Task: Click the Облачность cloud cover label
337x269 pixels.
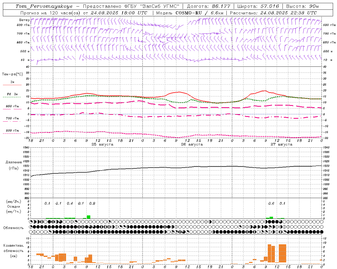Action: tap(13, 228)
